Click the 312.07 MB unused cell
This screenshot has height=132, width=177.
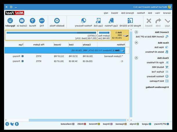tap(59, 56)
